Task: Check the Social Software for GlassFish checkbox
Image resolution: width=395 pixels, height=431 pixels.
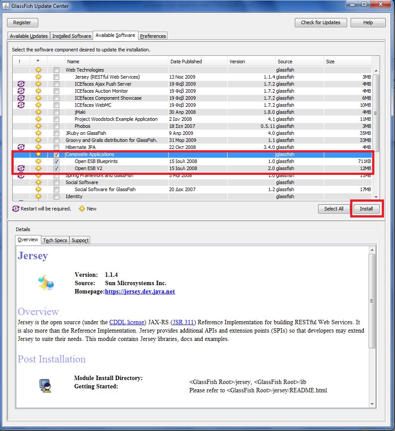Action: click(56, 190)
